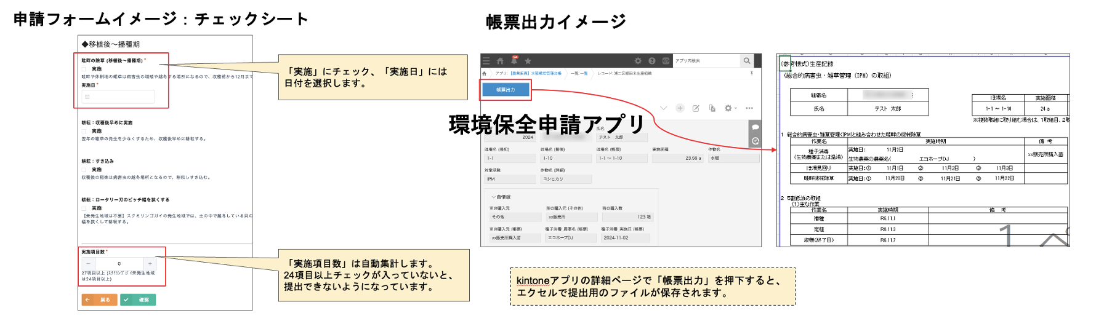Open the comments speech bubble icon
Screen dimensions: 1096x321
(755, 127)
